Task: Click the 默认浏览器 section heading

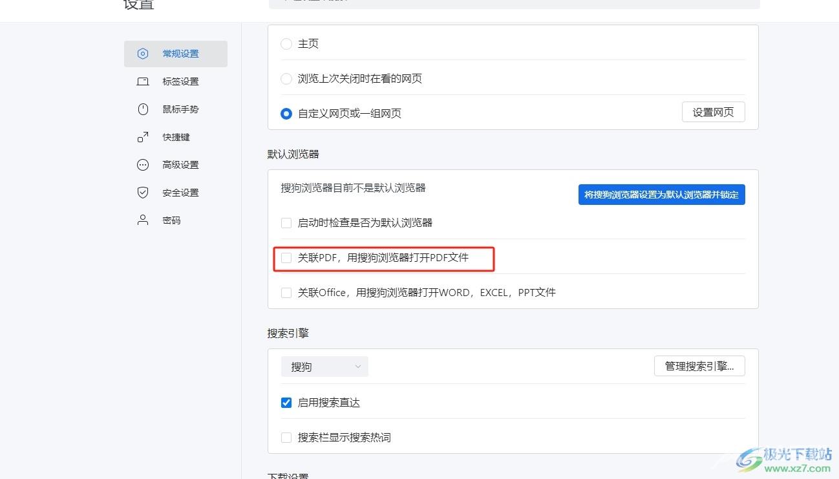Action: click(293, 154)
